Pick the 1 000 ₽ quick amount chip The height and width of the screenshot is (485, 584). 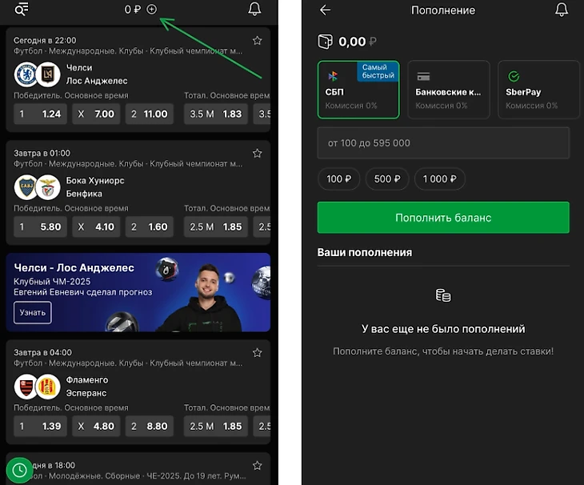pos(439,179)
